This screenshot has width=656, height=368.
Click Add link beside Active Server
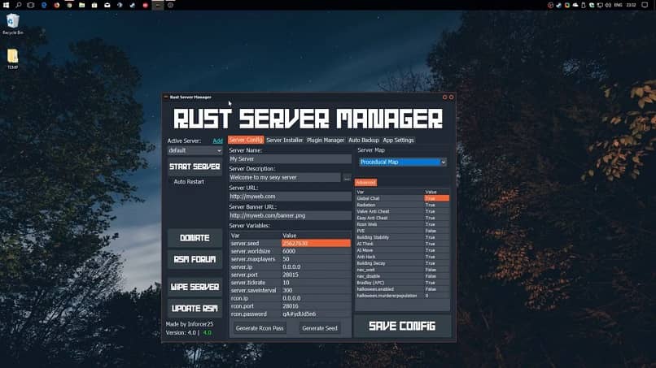tap(217, 141)
